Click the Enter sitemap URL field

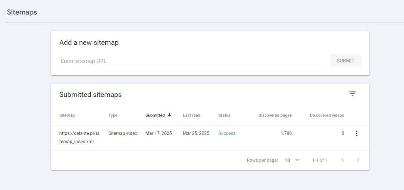(192, 61)
